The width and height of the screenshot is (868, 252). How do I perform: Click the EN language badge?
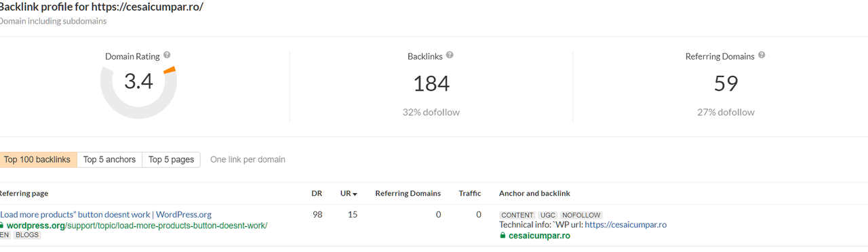click(x=5, y=235)
